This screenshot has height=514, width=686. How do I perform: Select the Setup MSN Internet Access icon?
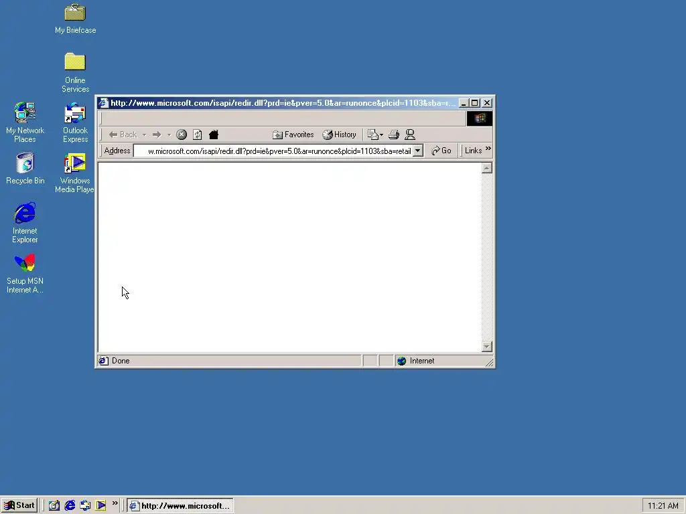tap(25, 274)
